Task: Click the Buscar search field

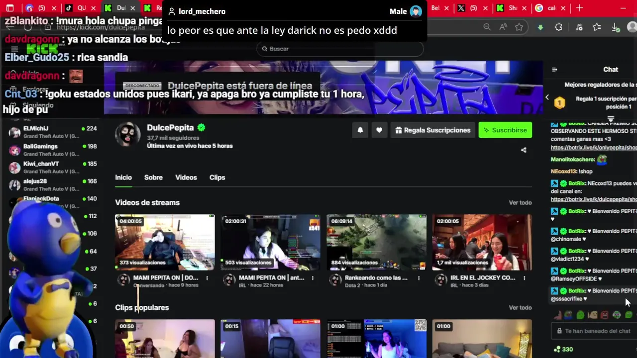Action: tap(340, 49)
